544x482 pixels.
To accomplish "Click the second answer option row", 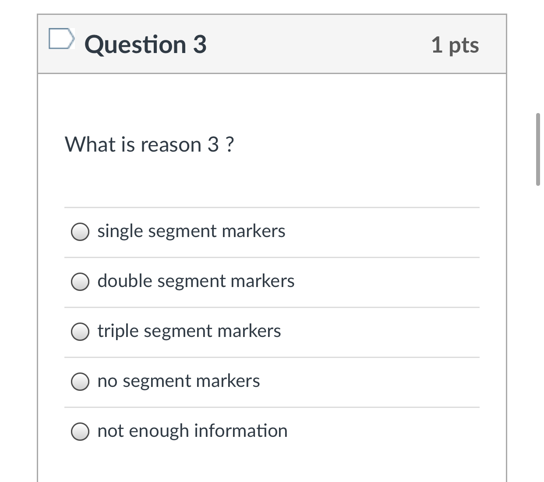I will (x=272, y=282).
